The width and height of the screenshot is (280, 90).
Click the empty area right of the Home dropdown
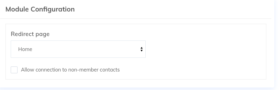click(205, 49)
